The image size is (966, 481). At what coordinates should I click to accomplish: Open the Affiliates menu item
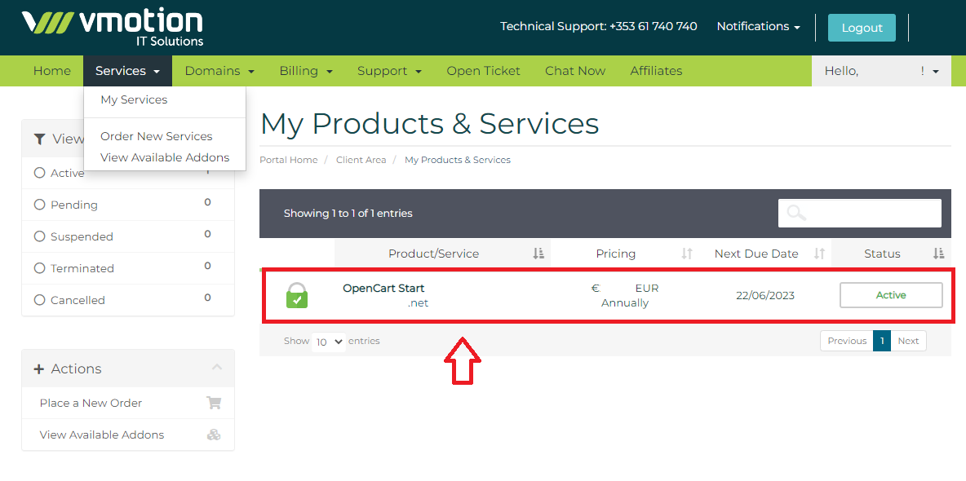tap(656, 71)
